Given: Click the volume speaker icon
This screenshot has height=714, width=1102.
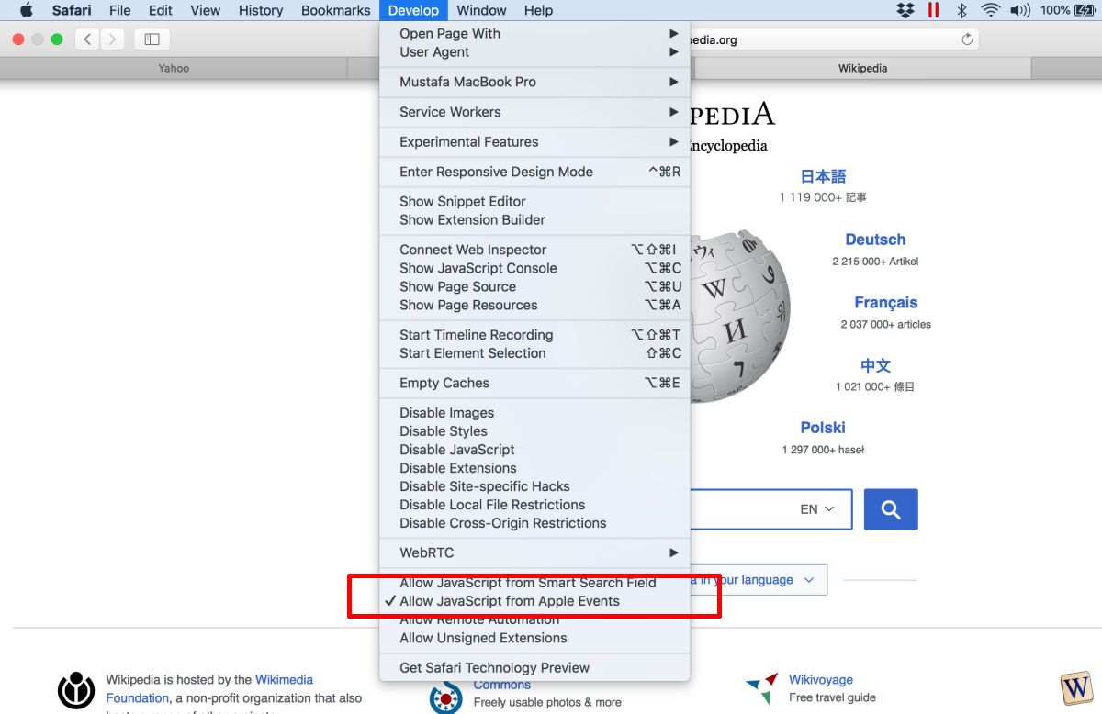Looking at the screenshot, I should [1020, 10].
